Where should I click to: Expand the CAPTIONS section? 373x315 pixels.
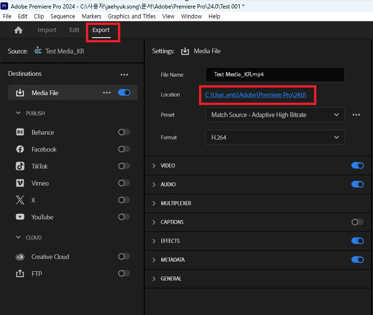point(154,222)
